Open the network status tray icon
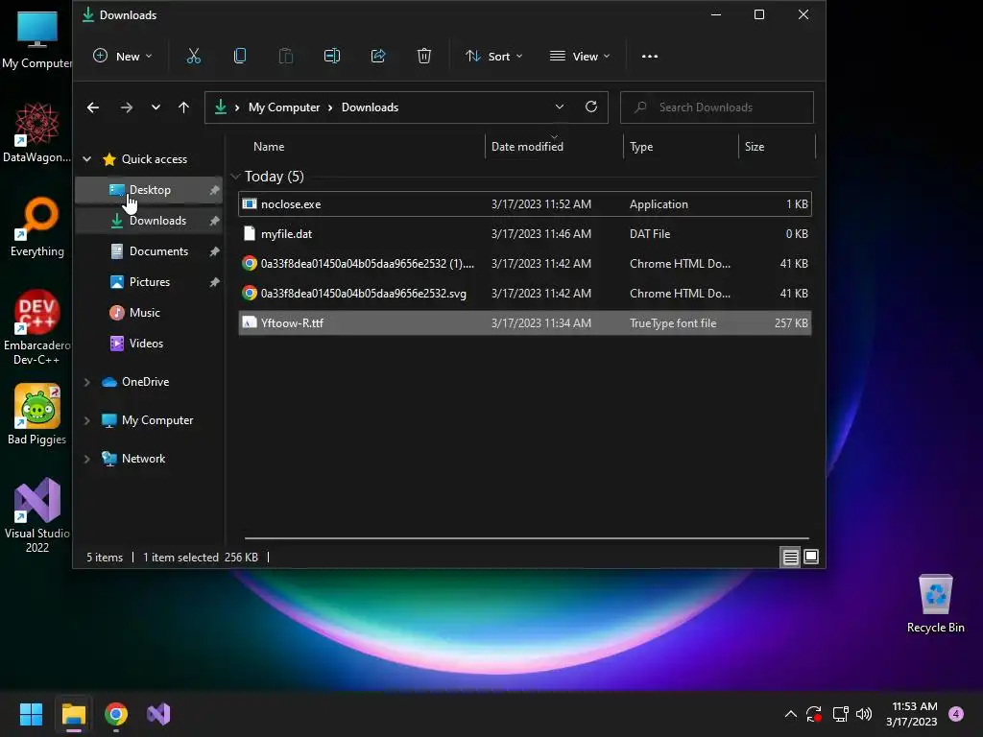 pos(840,714)
